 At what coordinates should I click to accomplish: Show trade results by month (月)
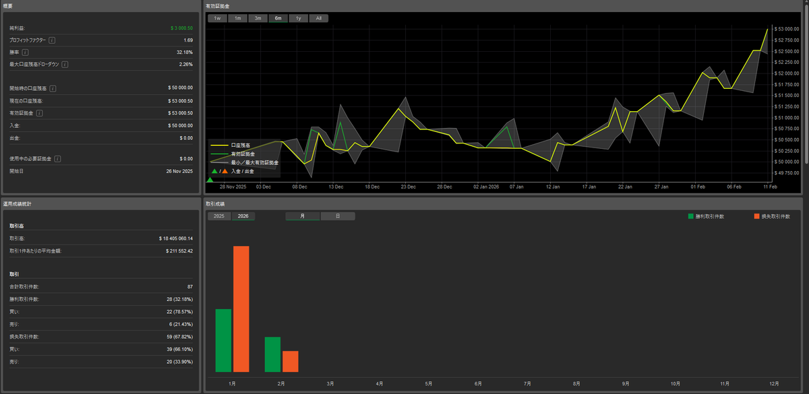303,216
